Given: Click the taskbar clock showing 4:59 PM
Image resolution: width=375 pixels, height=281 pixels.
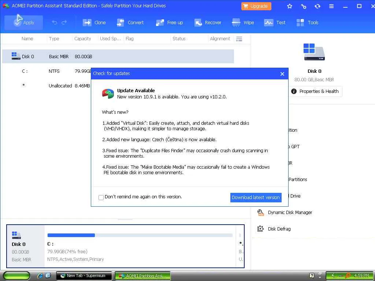Looking at the screenshot, I should 361,276.
